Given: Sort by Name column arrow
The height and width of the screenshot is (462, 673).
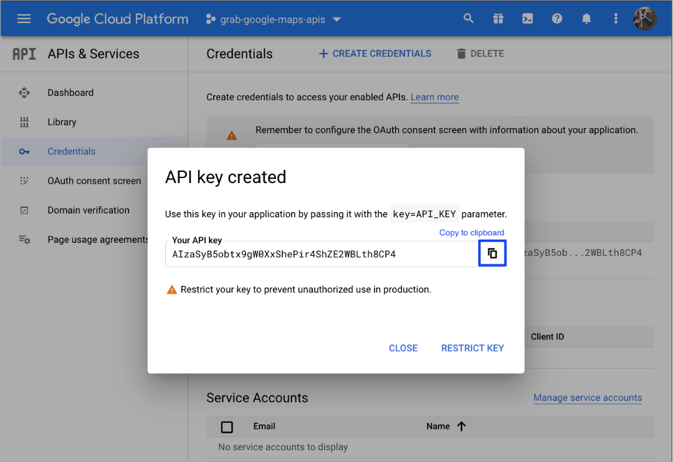Looking at the screenshot, I should (461, 427).
